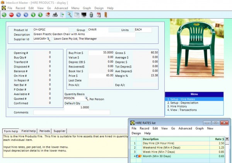The width and height of the screenshot is (232, 163).
Task: Click the green up arrow icon
Action: click(x=33, y=15)
